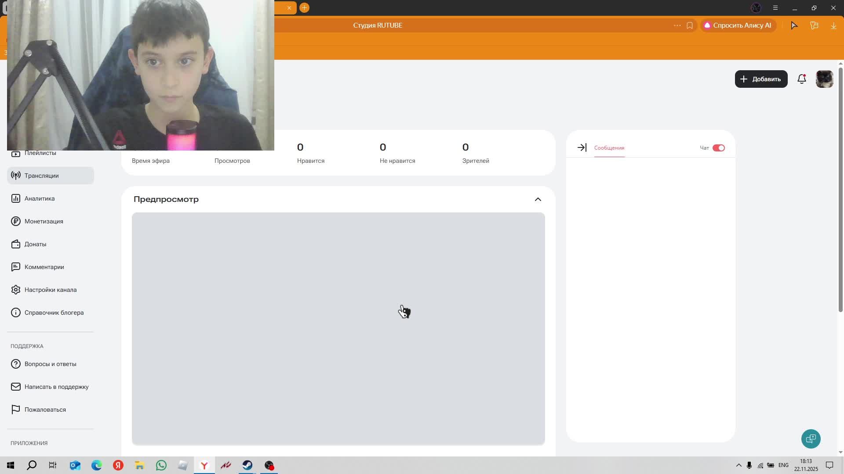Collapse the Предпросмотр section chevron

click(x=538, y=199)
